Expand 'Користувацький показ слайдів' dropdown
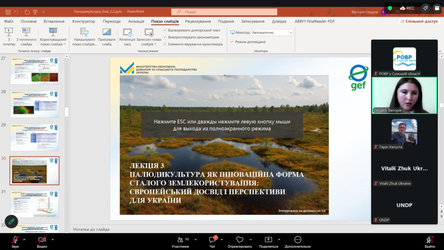 [x=65, y=44]
